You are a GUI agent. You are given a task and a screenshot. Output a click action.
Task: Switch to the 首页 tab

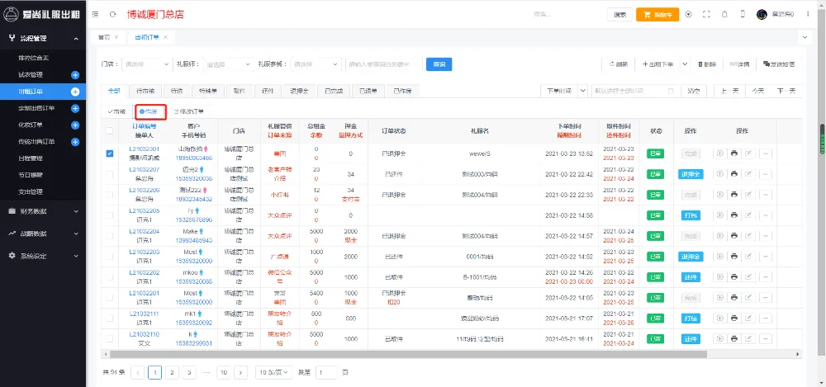tap(104, 37)
